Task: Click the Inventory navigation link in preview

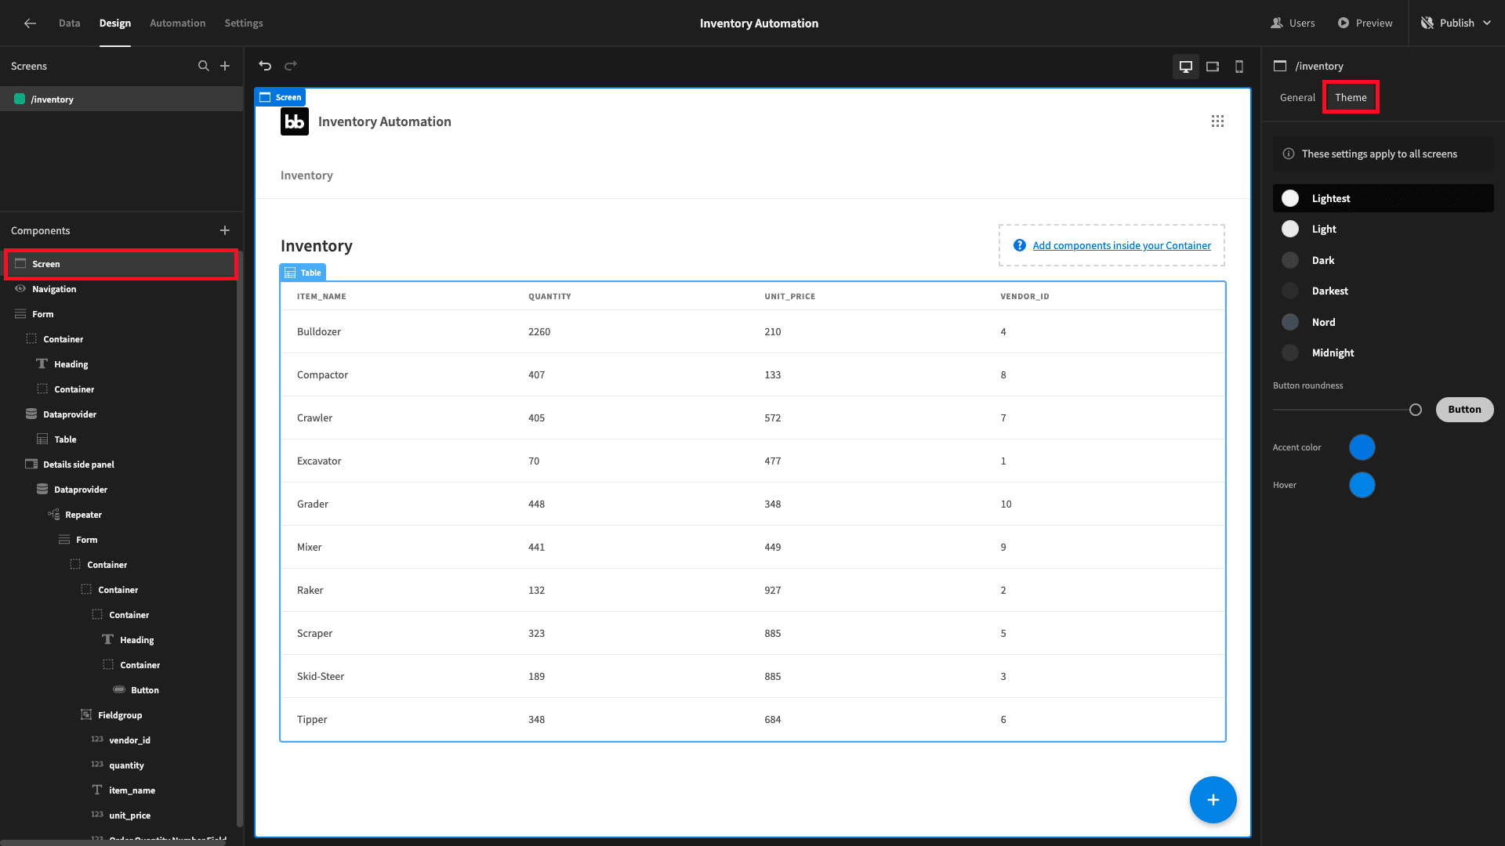Action: coord(306,175)
